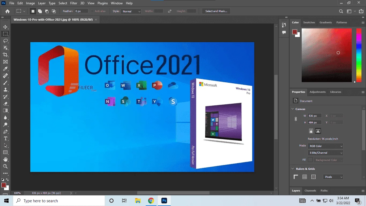Activate the Hand tool
Image resolution: width=366 pixels, height=206 pixels.
(5, 159)
